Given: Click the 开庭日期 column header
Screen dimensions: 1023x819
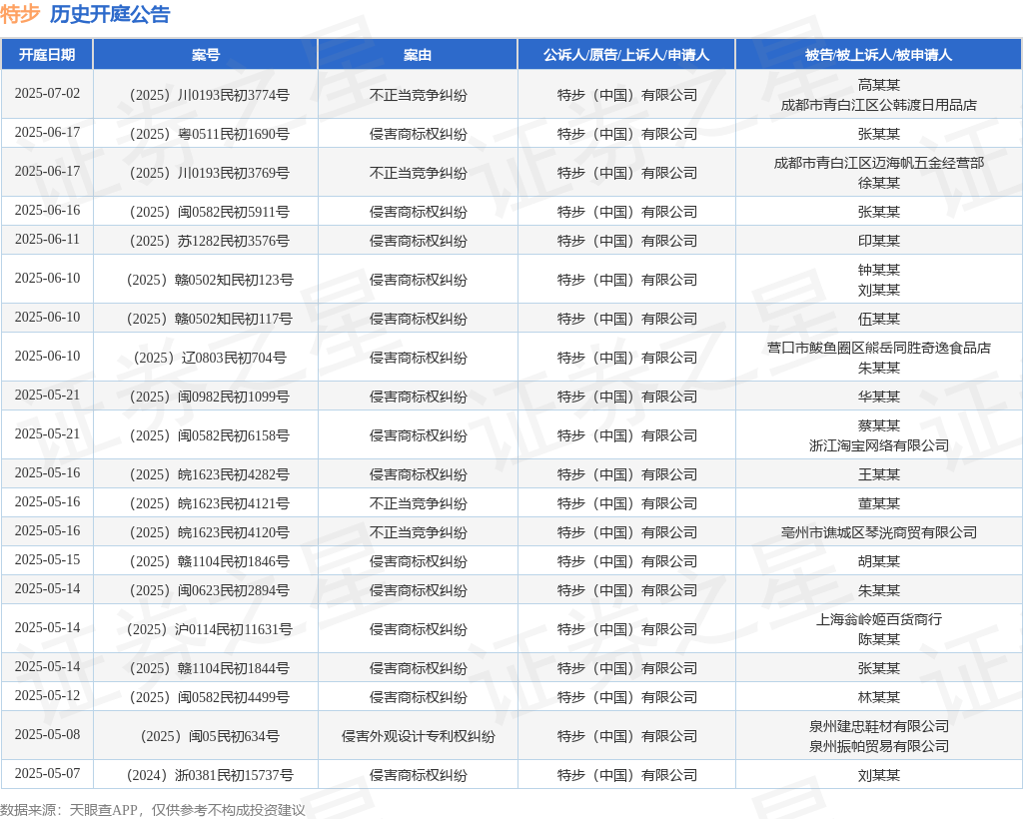Looking at the screenshot, I should click(47, 55).
